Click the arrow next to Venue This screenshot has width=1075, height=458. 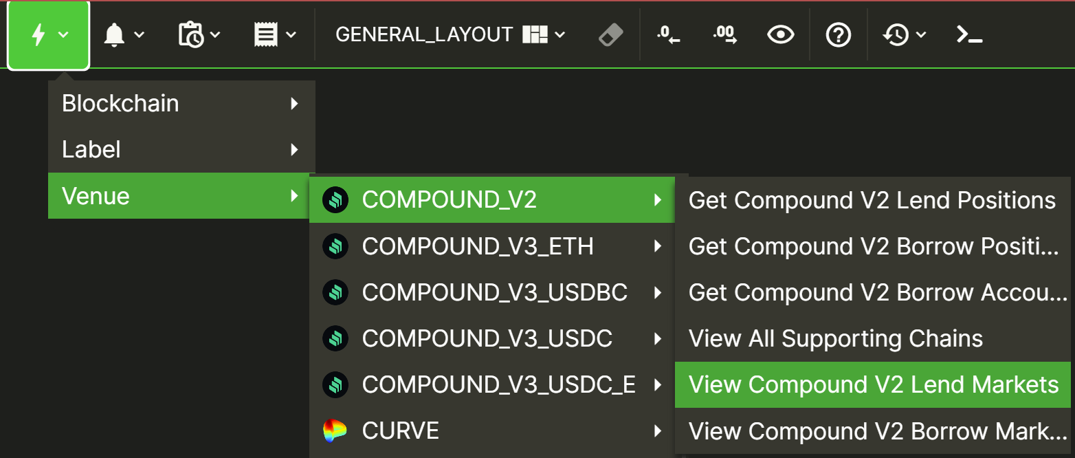click(x=295, y=196)
